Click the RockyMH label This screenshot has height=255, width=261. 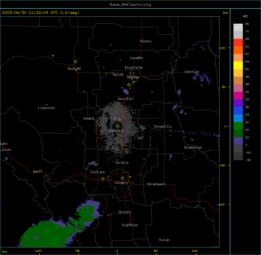74,69
